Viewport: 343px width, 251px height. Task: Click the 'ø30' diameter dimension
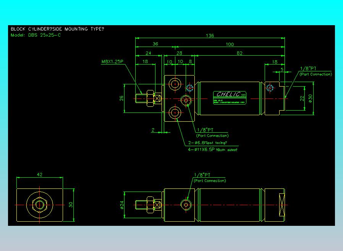(310, 98)
